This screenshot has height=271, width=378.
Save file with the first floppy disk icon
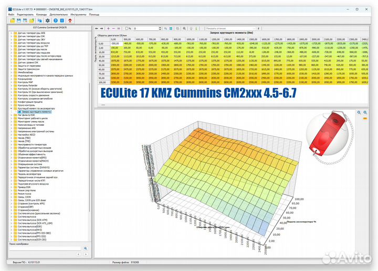point(19,20)
